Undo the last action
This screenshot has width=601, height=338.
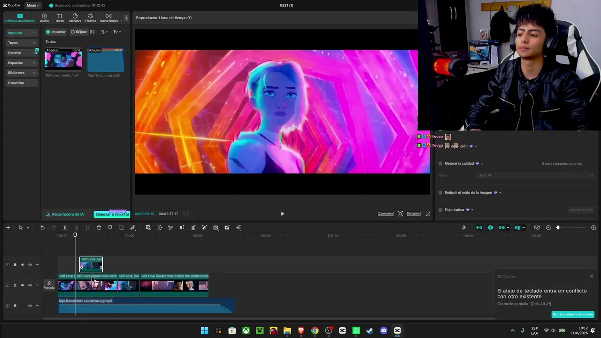(42, 228)
